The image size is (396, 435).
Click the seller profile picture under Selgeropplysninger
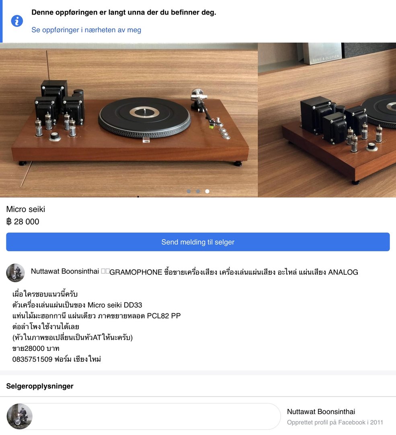pos(19,416)
